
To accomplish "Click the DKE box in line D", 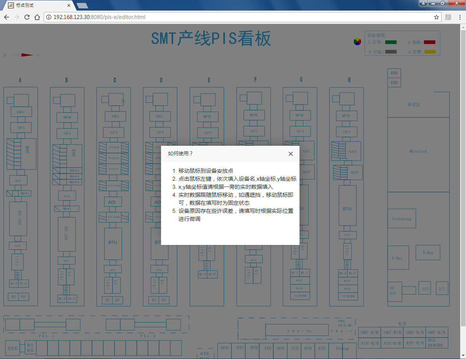I will (159, 116).
